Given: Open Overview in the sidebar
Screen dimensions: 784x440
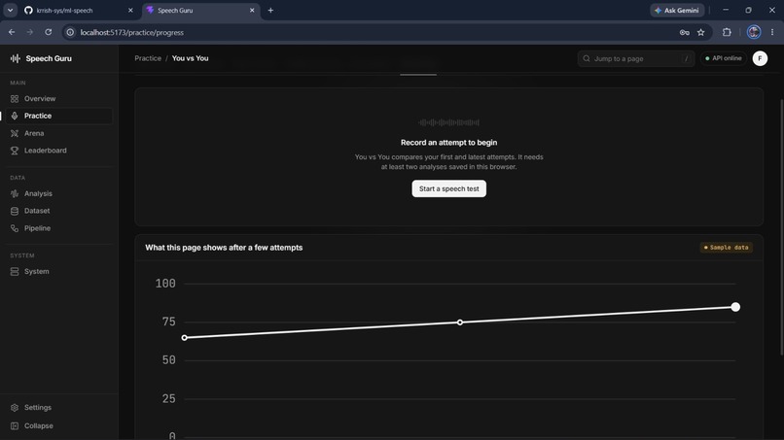Looking at the screenshot, I should [x=59, y=99].
